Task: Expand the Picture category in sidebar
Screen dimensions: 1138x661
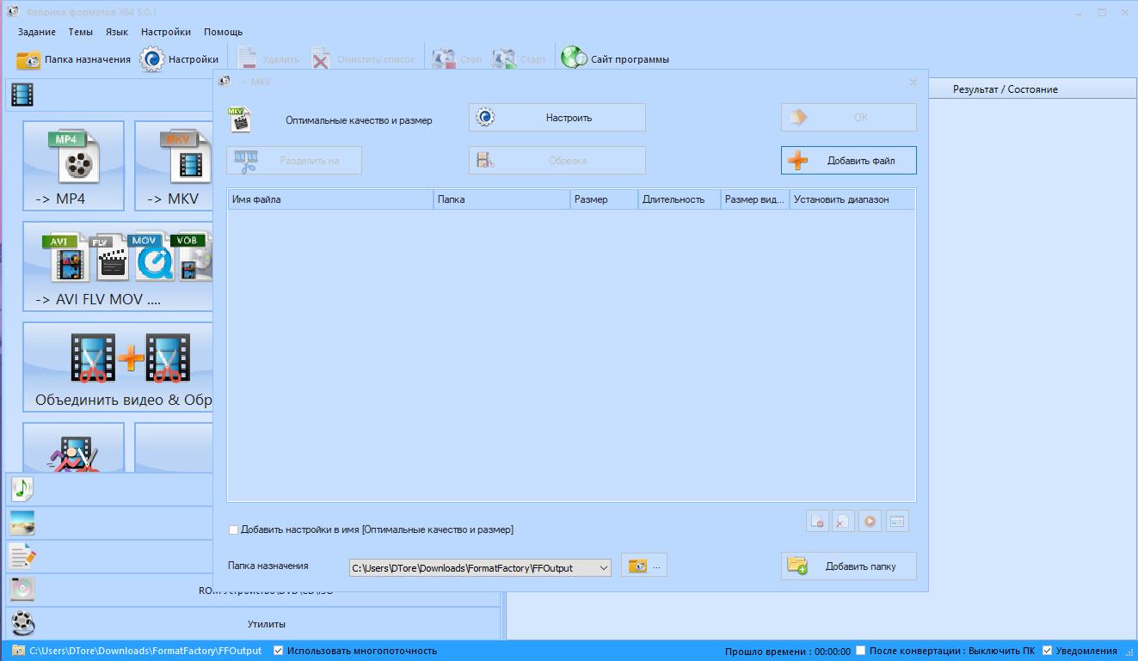Action: [x=22, y=522]
